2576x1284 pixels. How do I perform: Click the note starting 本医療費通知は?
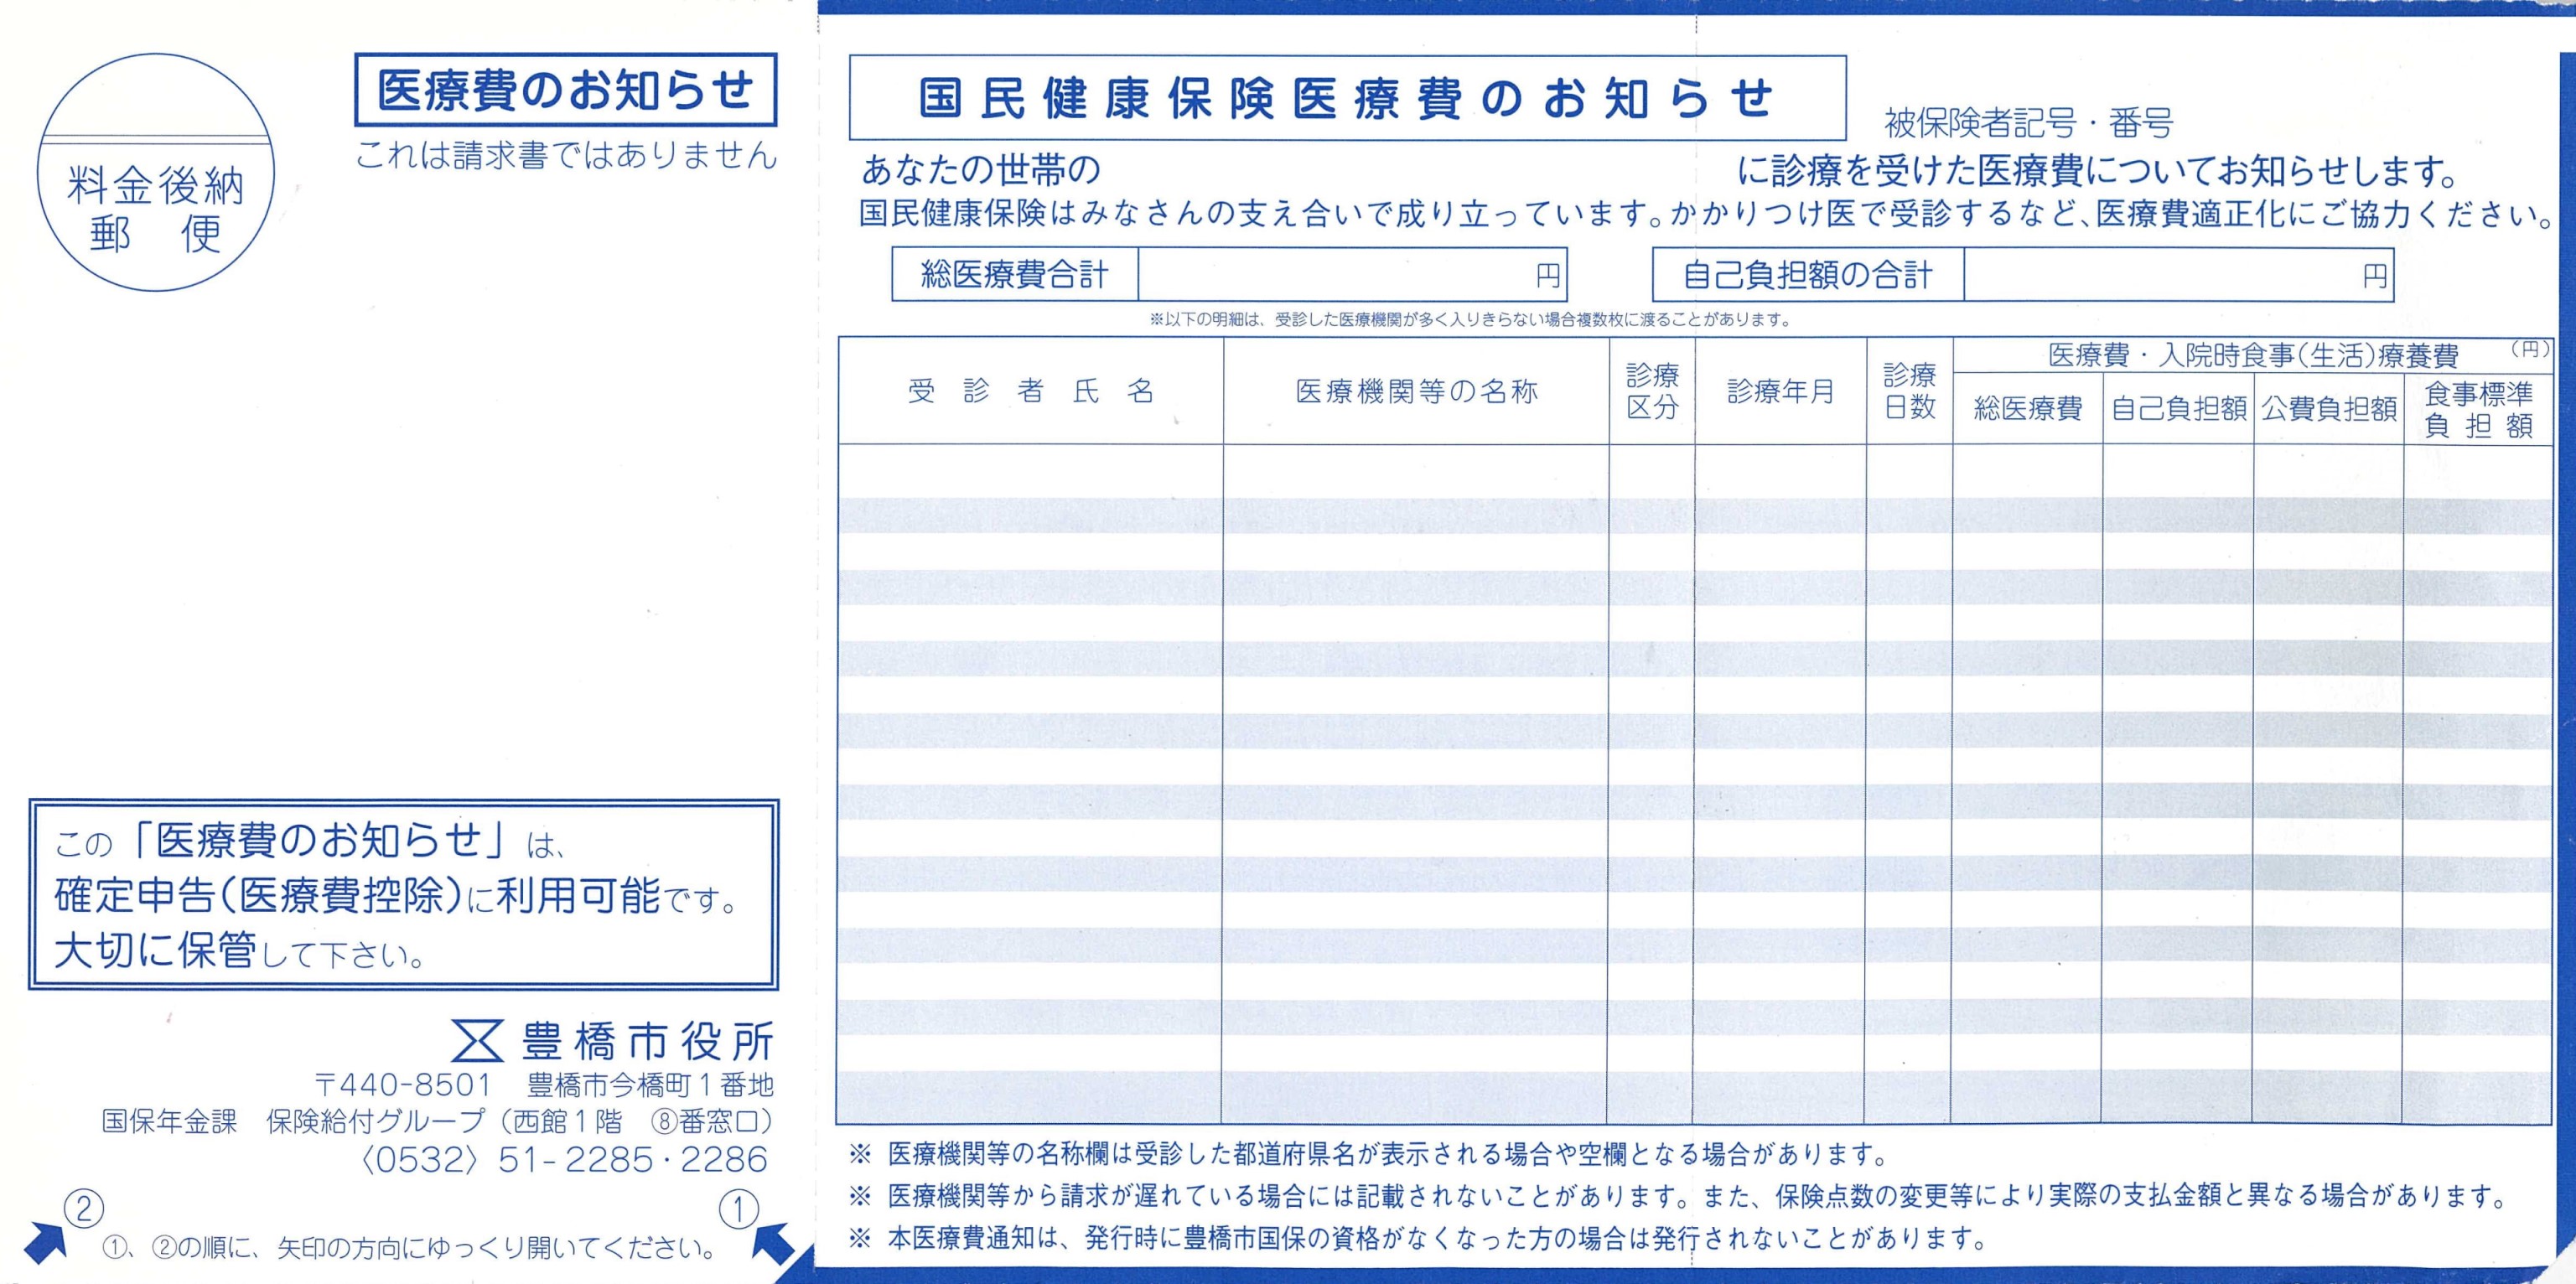tap(1419, 1238)
